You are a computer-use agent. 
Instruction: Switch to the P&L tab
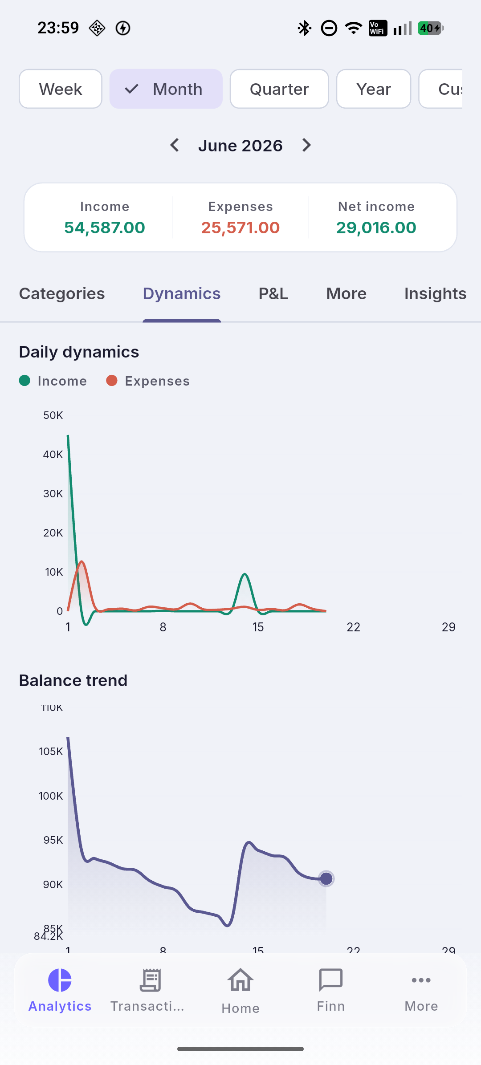[273, 294]
